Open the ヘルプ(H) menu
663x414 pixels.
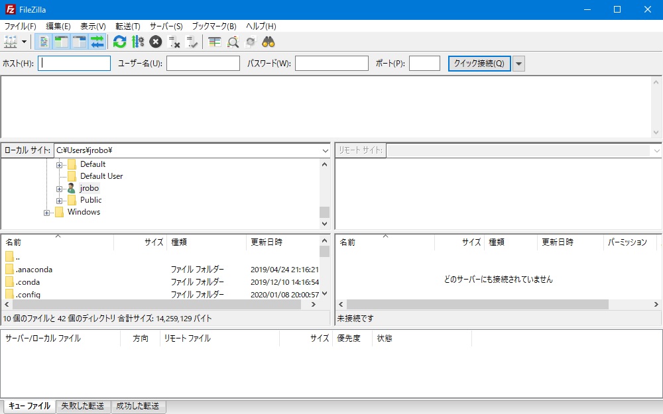(x=261, y=26)
